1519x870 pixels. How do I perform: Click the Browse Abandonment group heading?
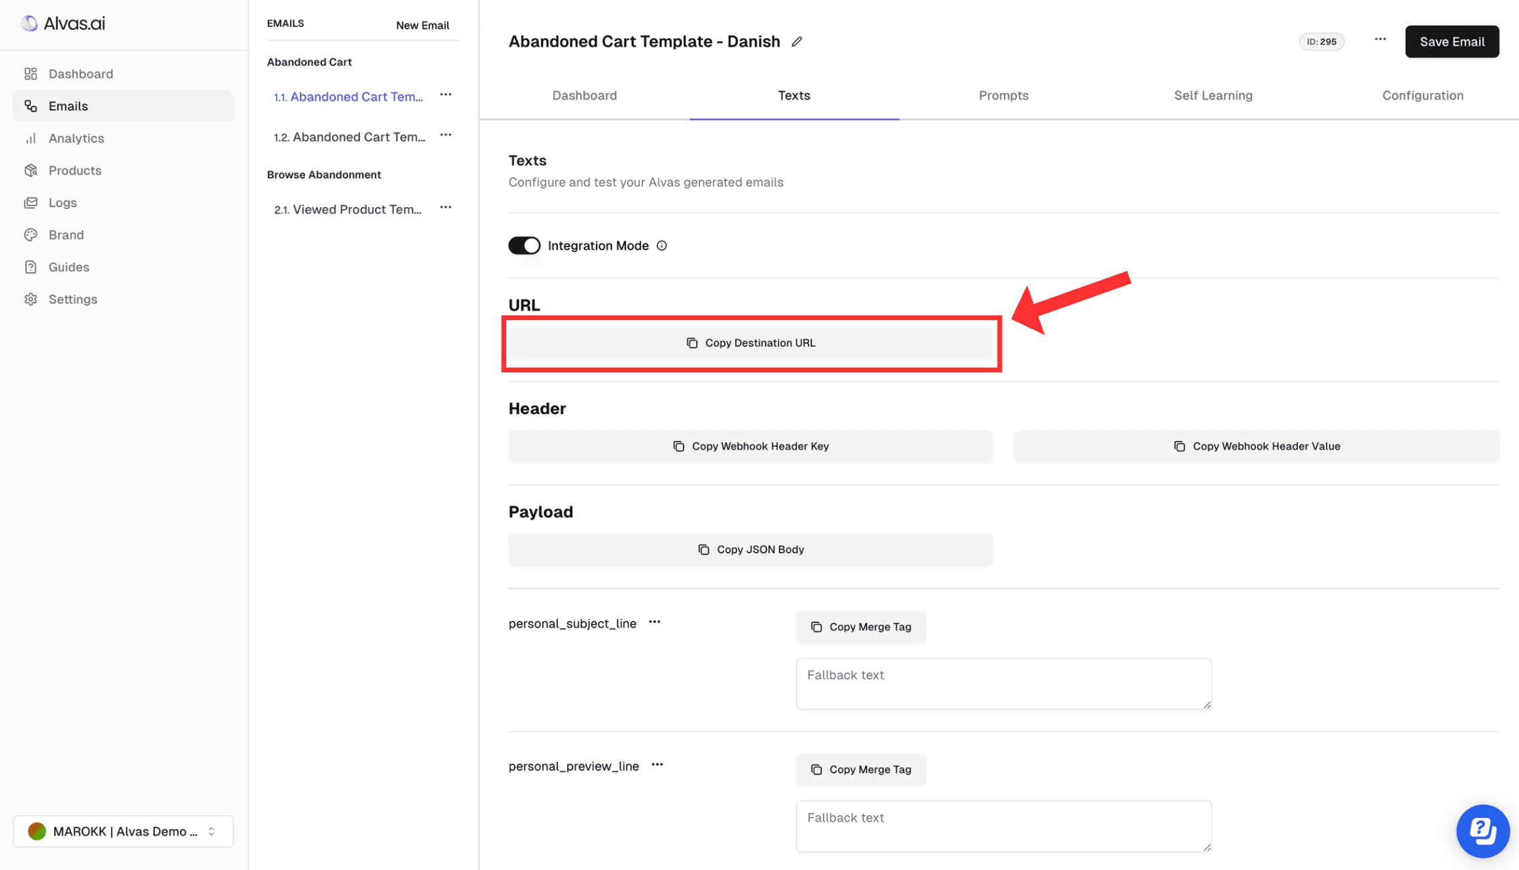(324, 174)
